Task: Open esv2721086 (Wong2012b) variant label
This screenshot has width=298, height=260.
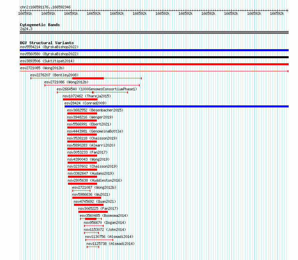Action: tap(66, 82)
